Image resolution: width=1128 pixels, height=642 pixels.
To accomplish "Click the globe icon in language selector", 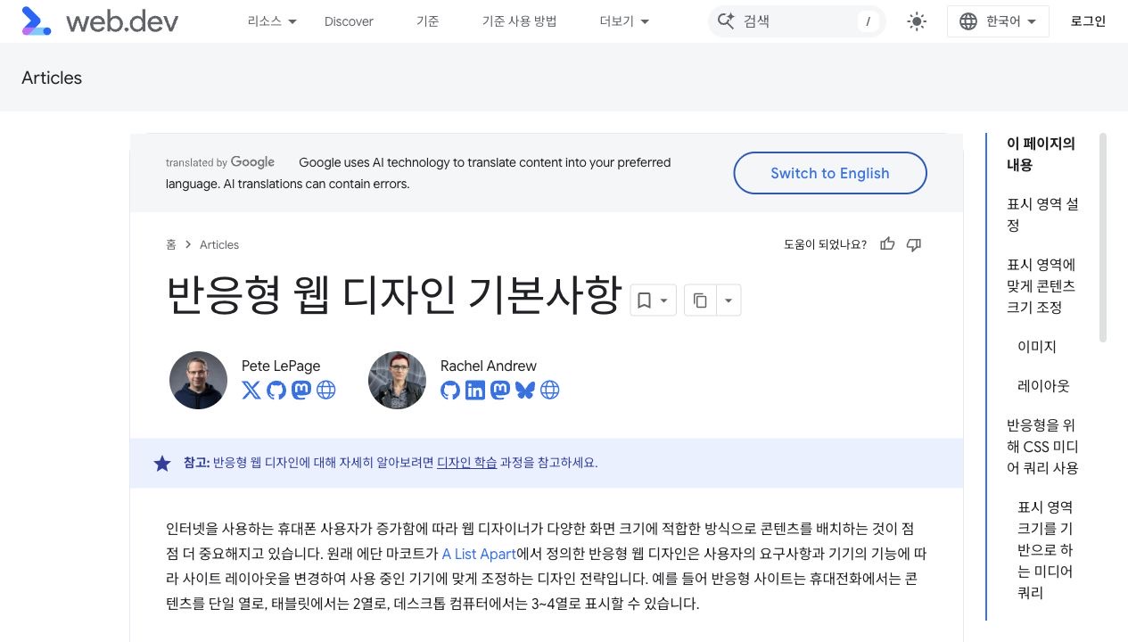I will [968, 21].
